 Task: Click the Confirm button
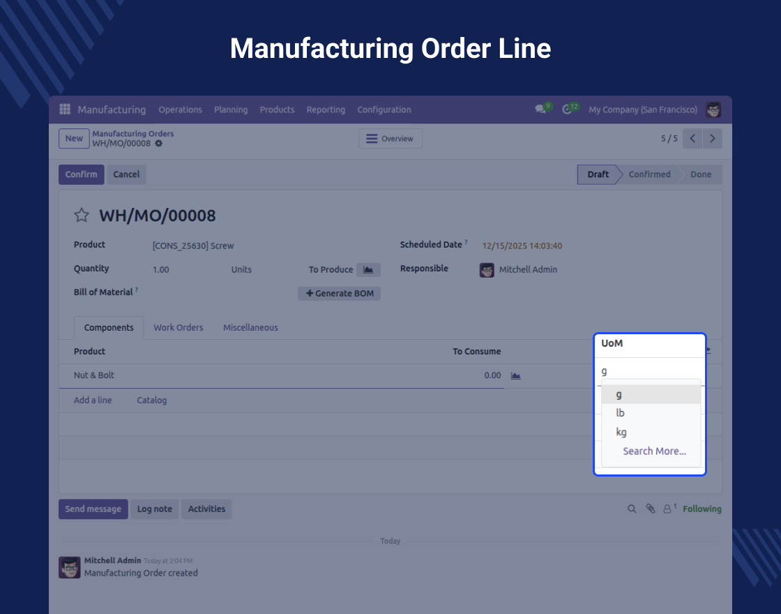tap(81, 174)
